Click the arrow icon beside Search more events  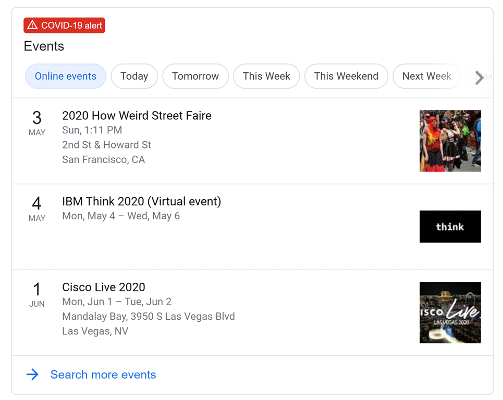(32, 374)
